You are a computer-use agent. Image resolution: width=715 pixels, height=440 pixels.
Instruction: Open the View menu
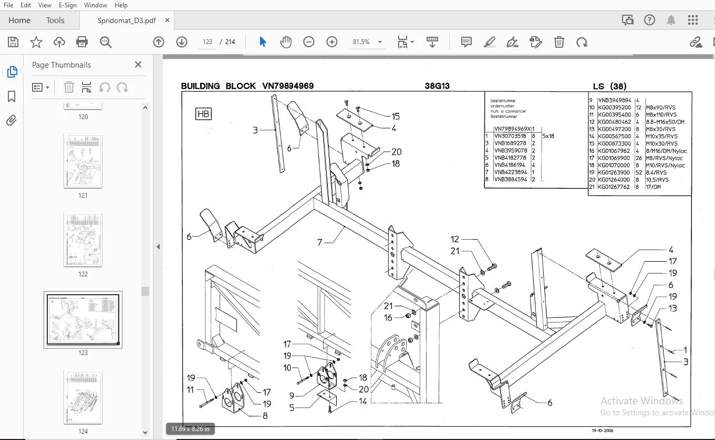coord(45,5)
